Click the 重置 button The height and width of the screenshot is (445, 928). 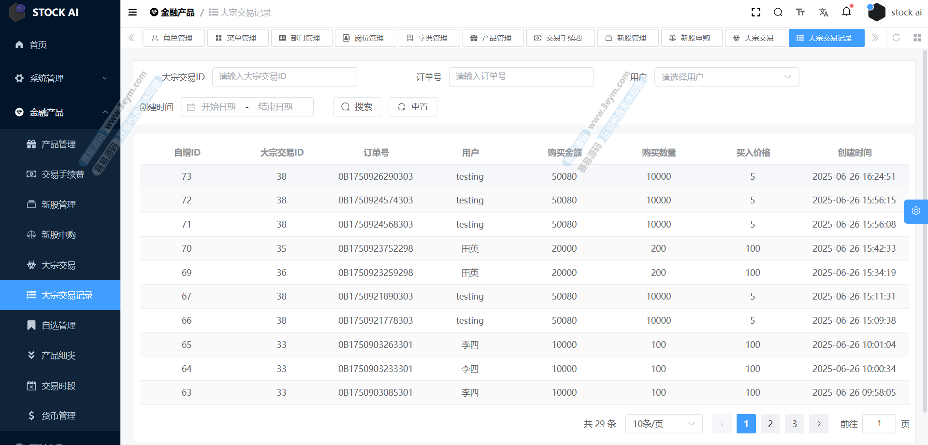click(413, 107)
